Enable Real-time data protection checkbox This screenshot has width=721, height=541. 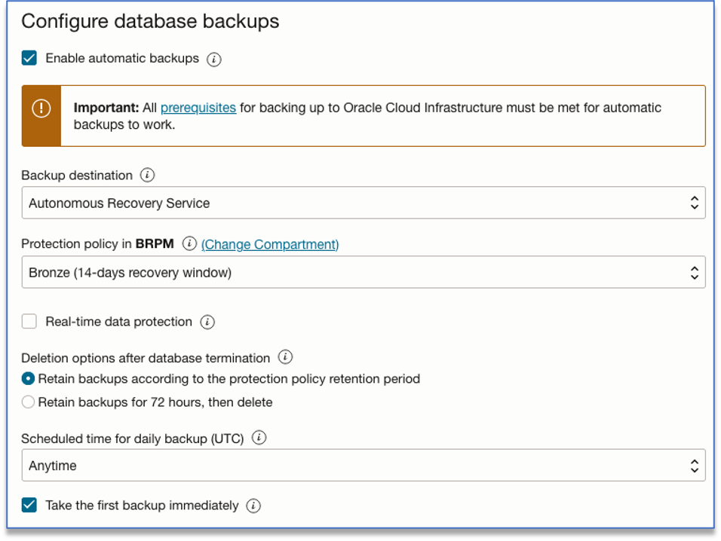29,322
